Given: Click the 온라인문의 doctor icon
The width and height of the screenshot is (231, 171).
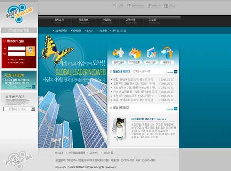Looking at the screenshot, I should coord(119,53).
